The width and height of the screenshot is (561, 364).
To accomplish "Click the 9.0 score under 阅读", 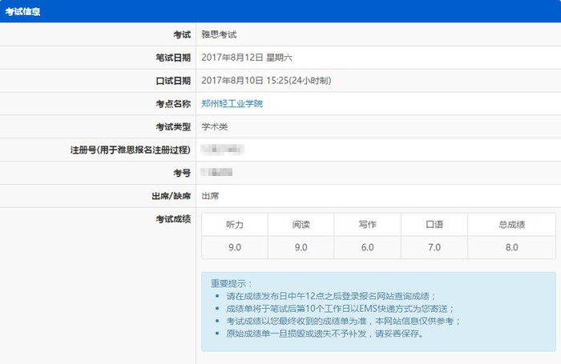I will tap(301, 247).
